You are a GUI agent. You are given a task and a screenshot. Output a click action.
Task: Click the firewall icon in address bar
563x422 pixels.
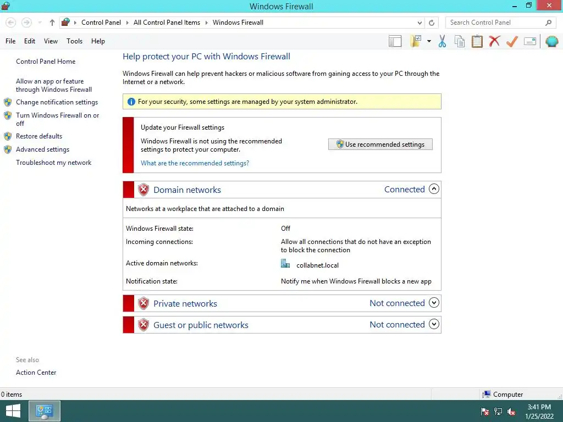(65, 22)
